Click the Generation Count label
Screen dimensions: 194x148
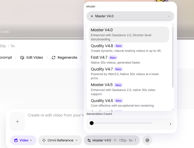pyautogui.click(x=99, y=114)
